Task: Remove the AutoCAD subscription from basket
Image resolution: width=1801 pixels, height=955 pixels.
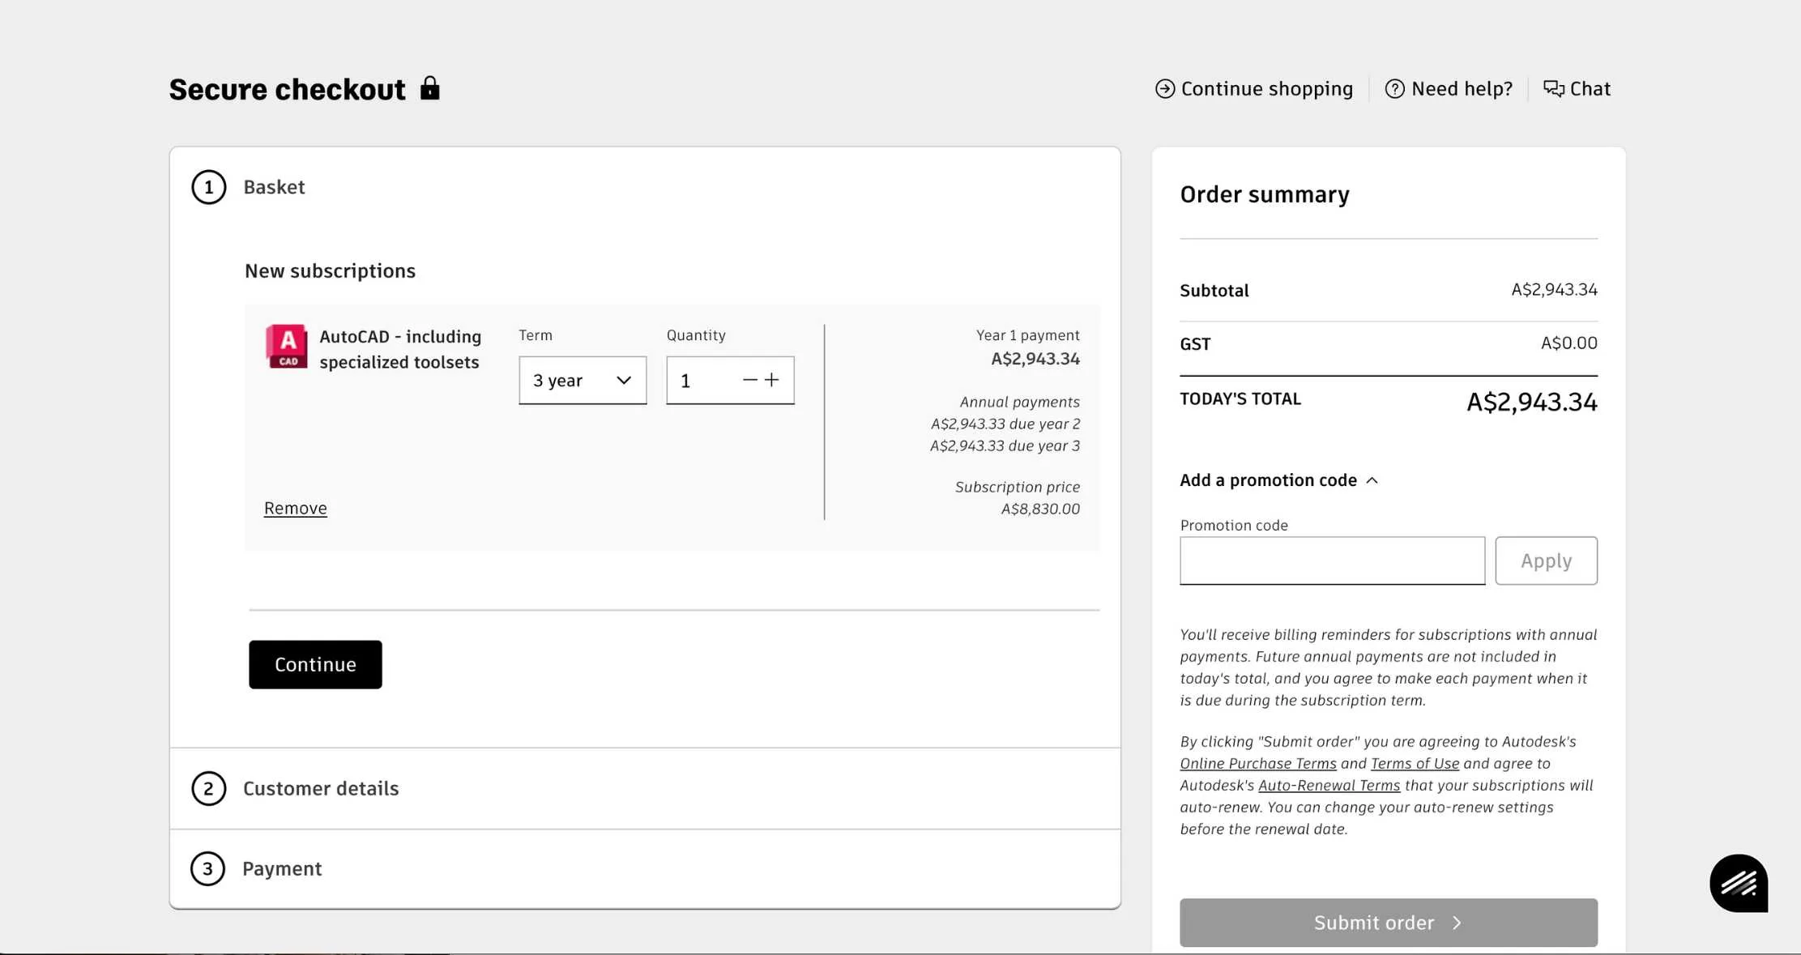Action: point(295,507)
